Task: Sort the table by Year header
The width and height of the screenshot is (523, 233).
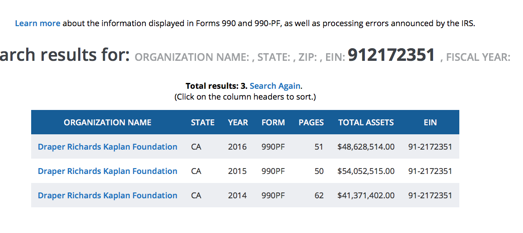Action: click(238, 123)
